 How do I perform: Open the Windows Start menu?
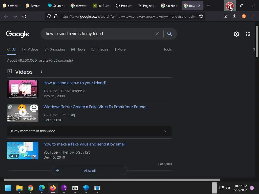[x=8, y=188]
